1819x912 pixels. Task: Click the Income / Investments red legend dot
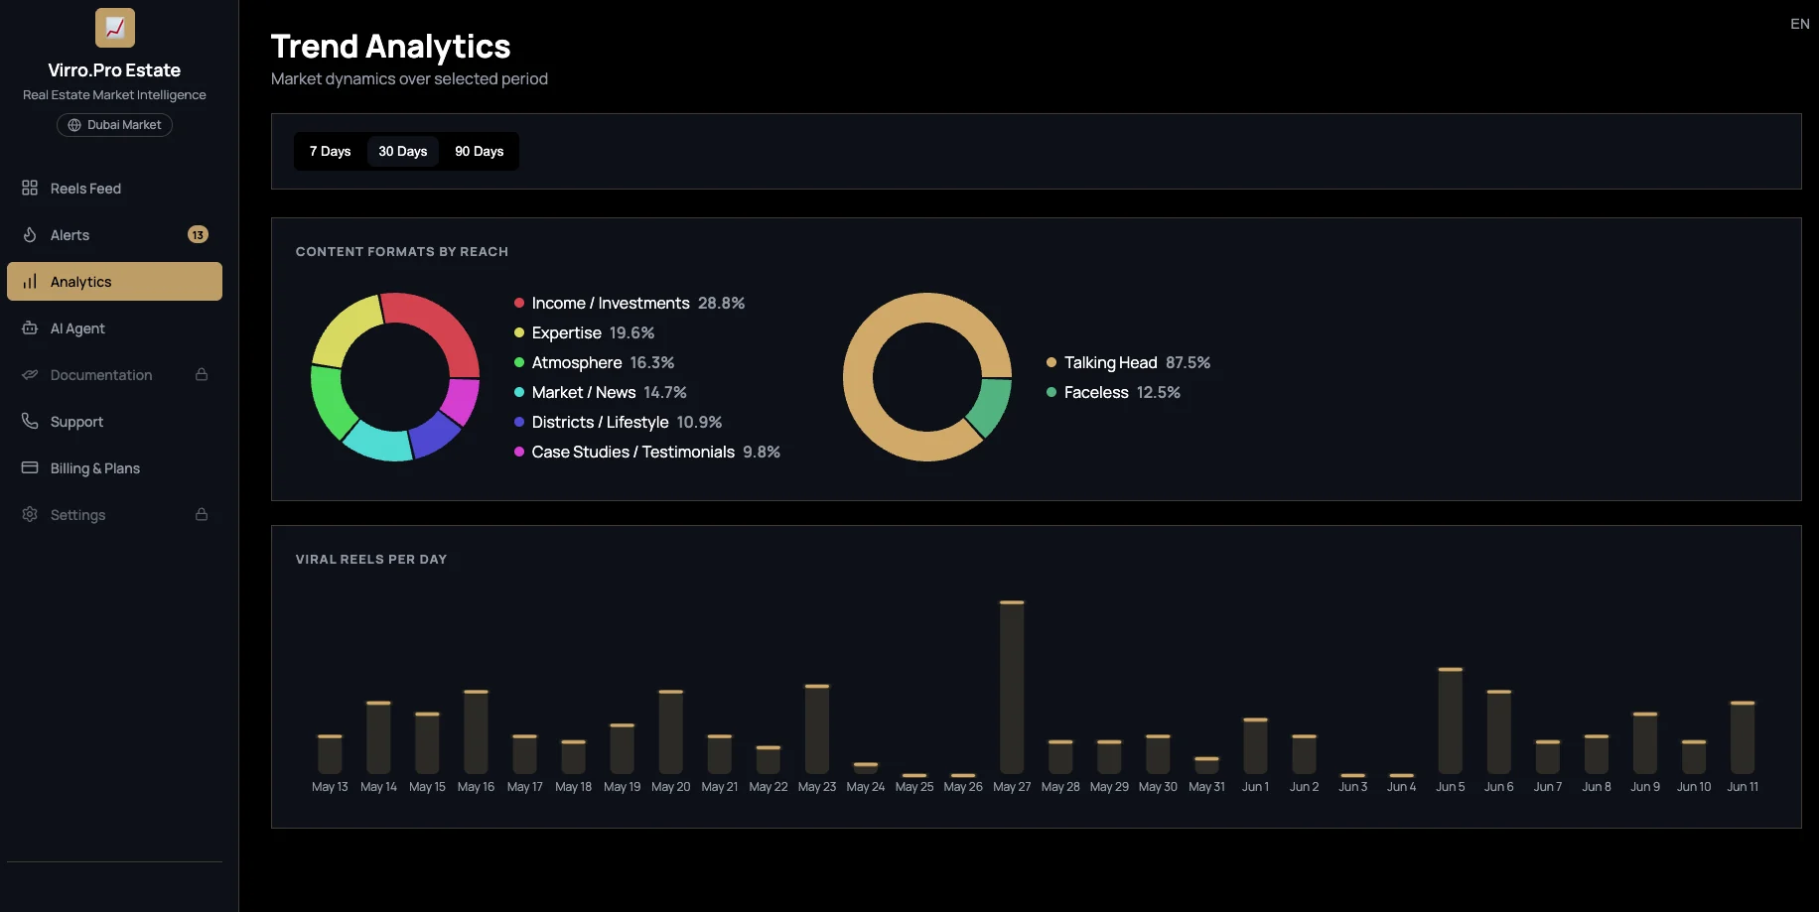[x=518, y=303]
